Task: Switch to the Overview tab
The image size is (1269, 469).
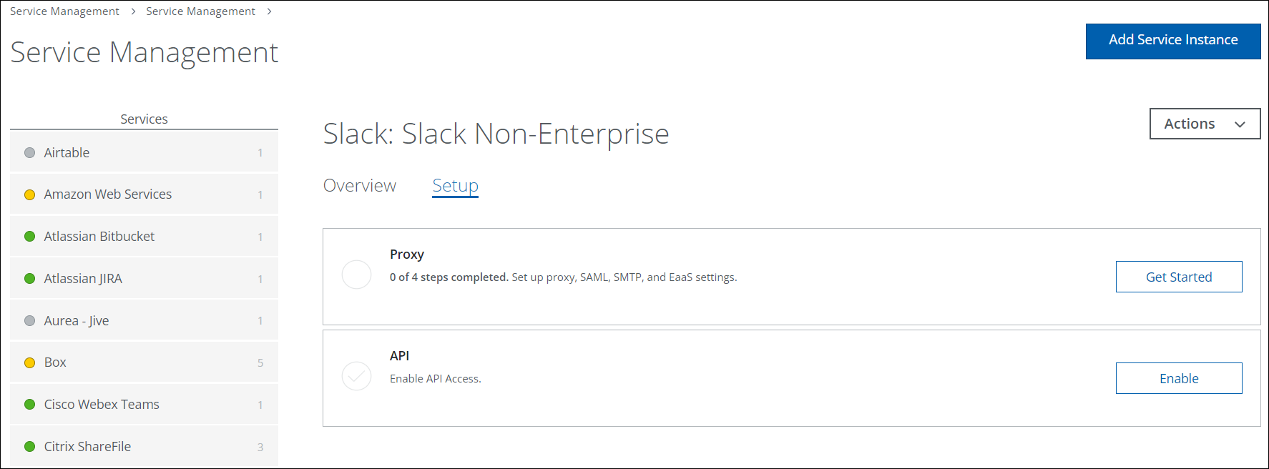Action: pos(359,186)
